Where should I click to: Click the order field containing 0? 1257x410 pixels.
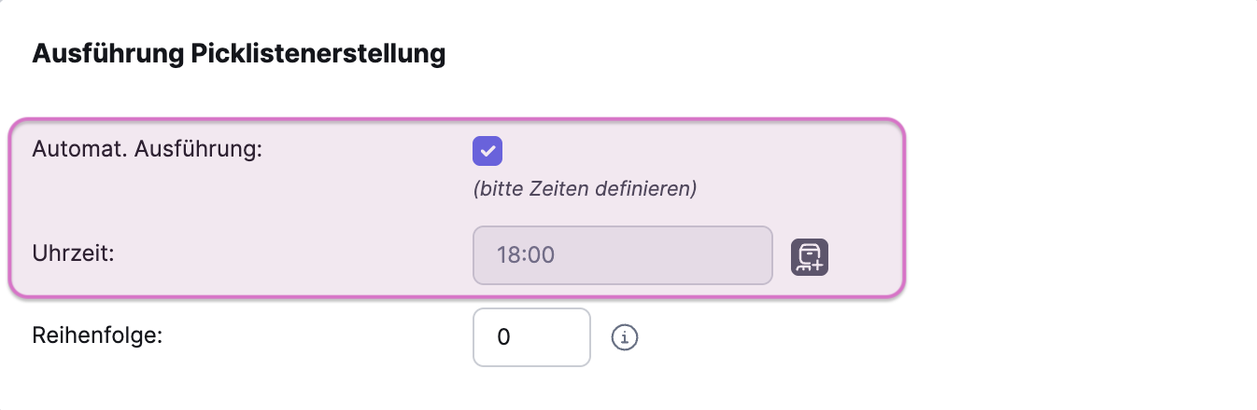pos(531,337)
